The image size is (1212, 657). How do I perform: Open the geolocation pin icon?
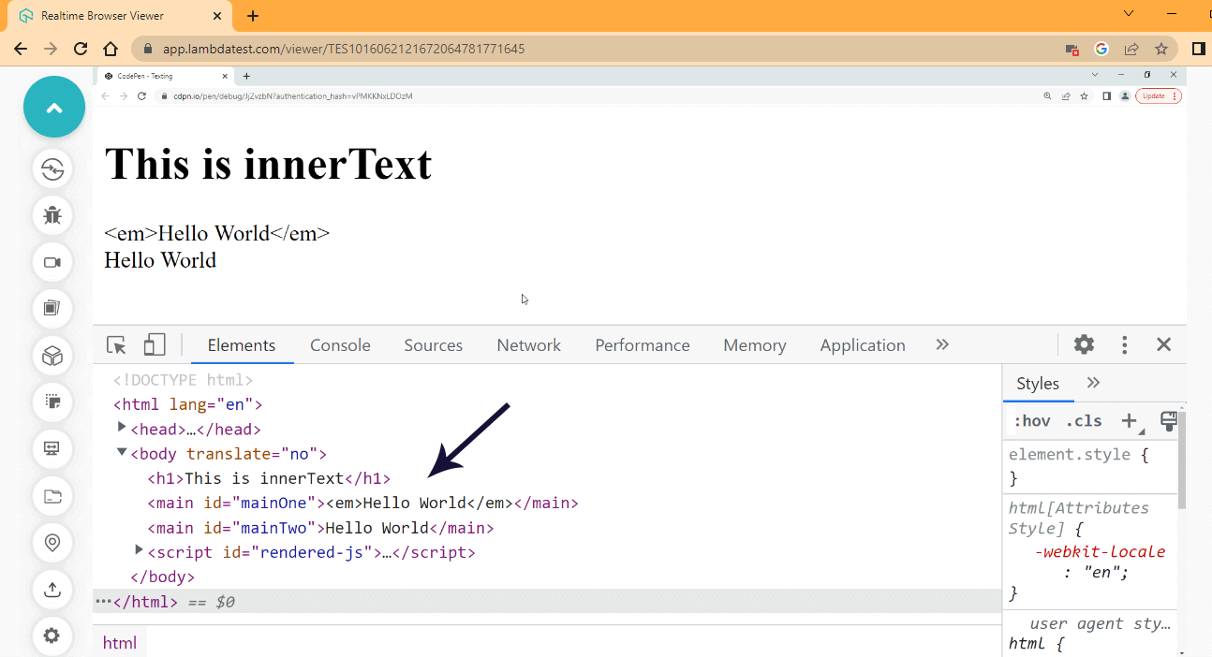coord(52,543)
